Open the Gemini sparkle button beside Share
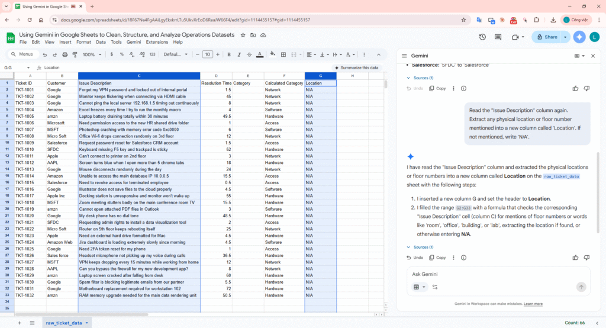Image resolution: width=606 pixels, height=328 pixels. click(x=579, y=37)
